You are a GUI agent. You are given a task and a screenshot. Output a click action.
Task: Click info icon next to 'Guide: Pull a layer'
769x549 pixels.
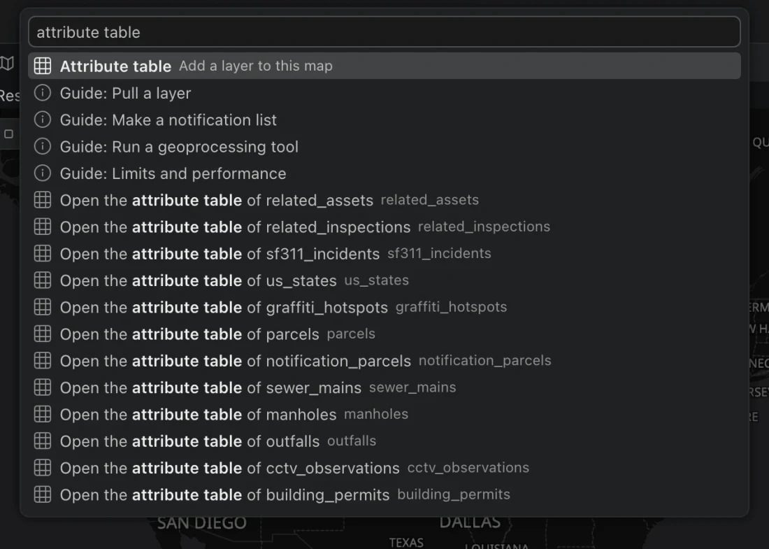(x=43, y=93)
